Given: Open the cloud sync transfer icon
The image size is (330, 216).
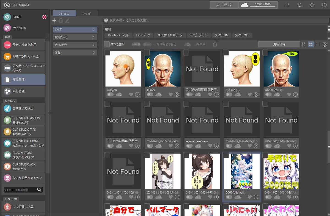Looking at the screenshot, I should click(x=287, y=5).
